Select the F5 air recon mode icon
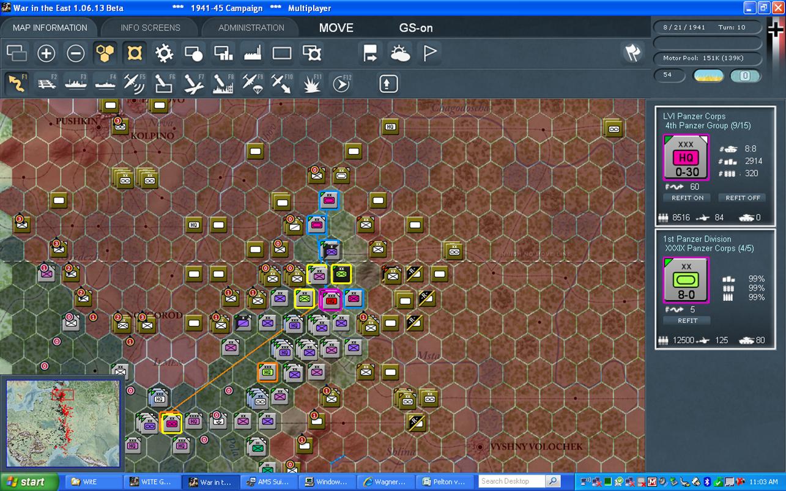The width and height of the screenshot is (786, 491). [x=135, y=83]
